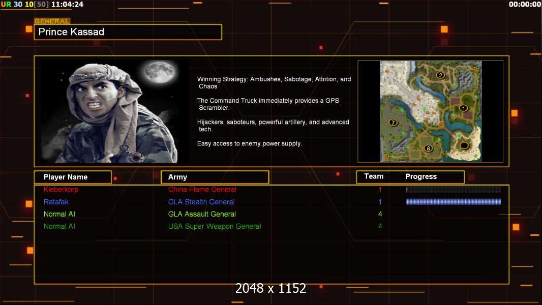542x305 pixels.
Task: Pick the unnumbered black start marker on the map
Action: (464, 145)
